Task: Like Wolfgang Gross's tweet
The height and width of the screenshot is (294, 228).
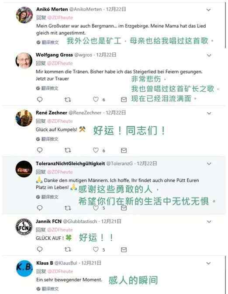Action: click(96, 99)
